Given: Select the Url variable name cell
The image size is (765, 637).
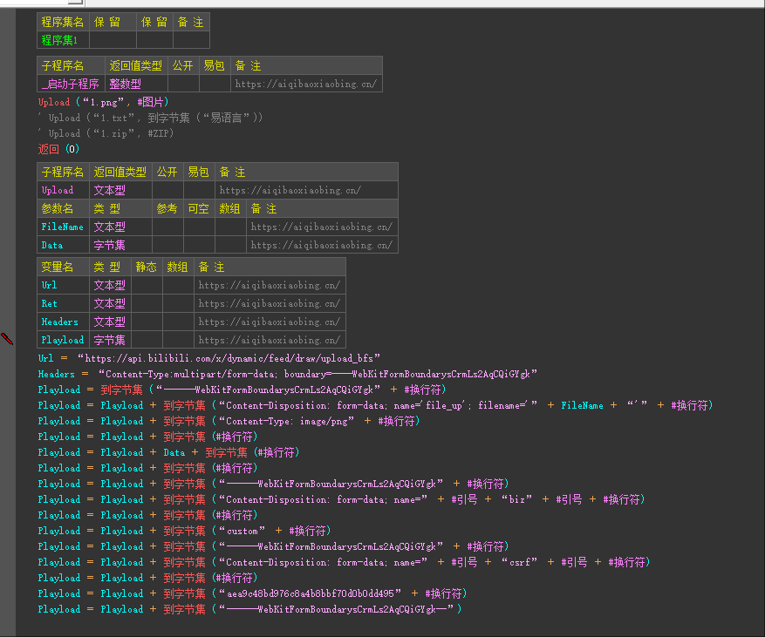Looking at the screenshot, I should 63,285.
